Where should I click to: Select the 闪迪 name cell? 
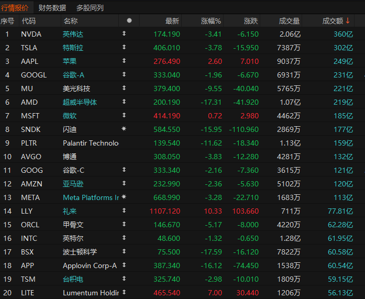point(70,129)
